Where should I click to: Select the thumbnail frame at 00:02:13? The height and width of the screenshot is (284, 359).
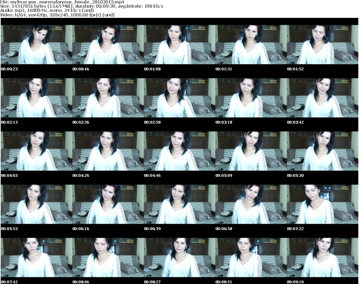(36, 98)
